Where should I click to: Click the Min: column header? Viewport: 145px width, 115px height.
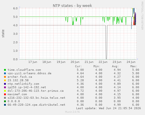click(x=97, y=66)
